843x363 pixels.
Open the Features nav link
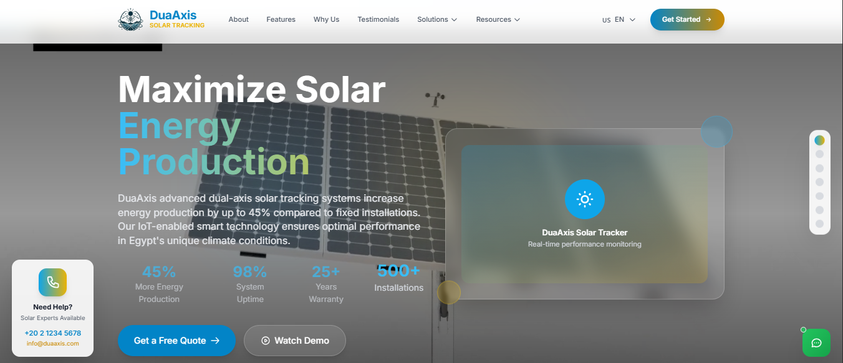pyautogui.click(x=281, y=19)
